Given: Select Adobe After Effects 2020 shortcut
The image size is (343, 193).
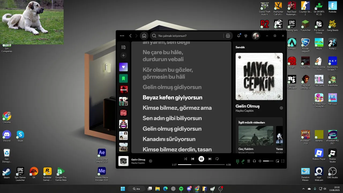Looking at the screenshot, I should coord(102,156).
